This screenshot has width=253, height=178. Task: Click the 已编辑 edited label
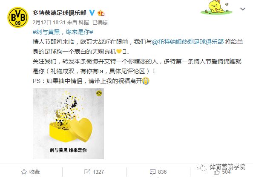pos(100,22)
